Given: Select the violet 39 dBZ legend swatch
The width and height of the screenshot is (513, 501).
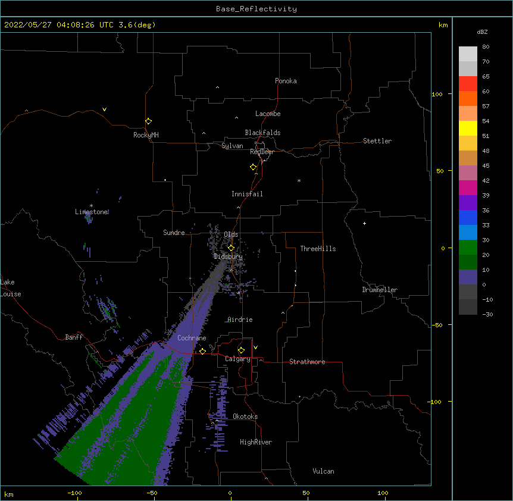Looking at the screenshot, I should (x=468, y=203).
